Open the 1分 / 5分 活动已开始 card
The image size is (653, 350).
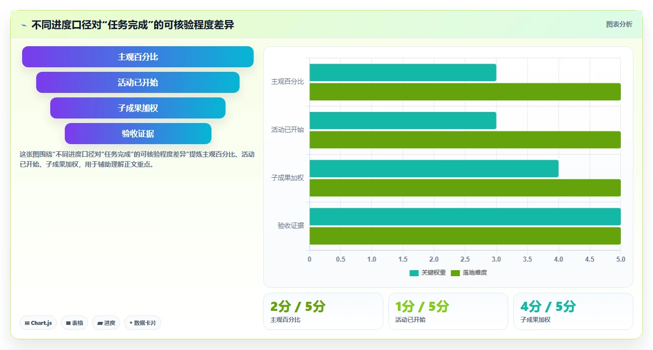click(x=448, y=311)
